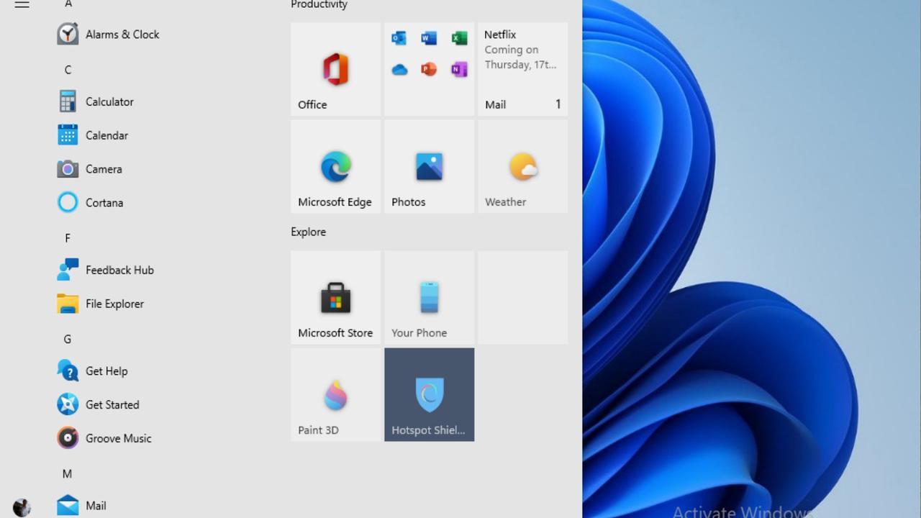
Task: Jump via letter F header
Action: [68, 238]
